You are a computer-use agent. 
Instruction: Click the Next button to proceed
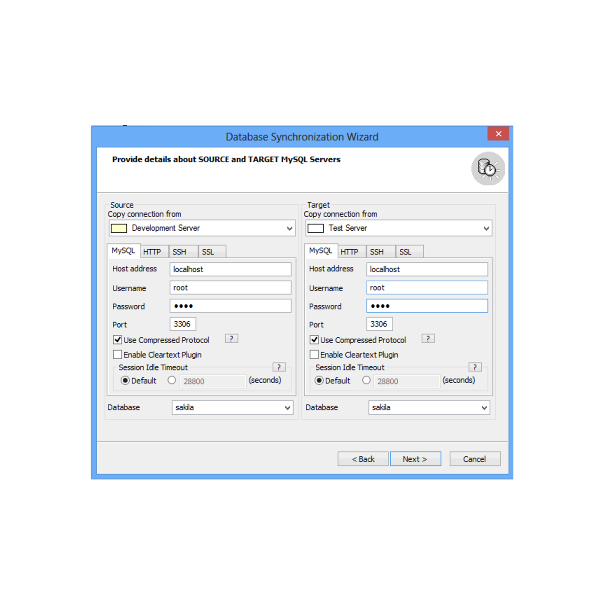click(415, 458)
